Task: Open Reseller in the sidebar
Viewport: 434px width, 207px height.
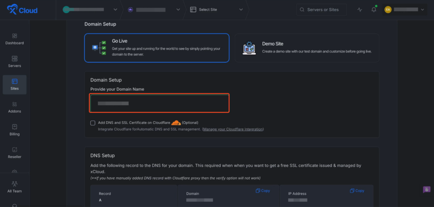Action: coord(14,153)
